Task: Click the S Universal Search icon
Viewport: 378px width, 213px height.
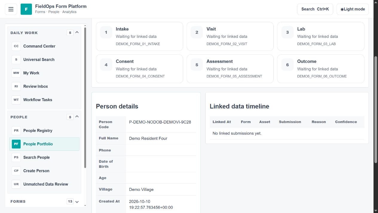Action: coord(16,60)
